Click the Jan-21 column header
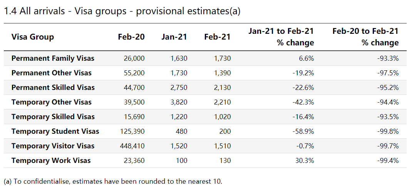The width and height of the screenshot is (409, 186). pyautogui.click(x=174, y=37)
